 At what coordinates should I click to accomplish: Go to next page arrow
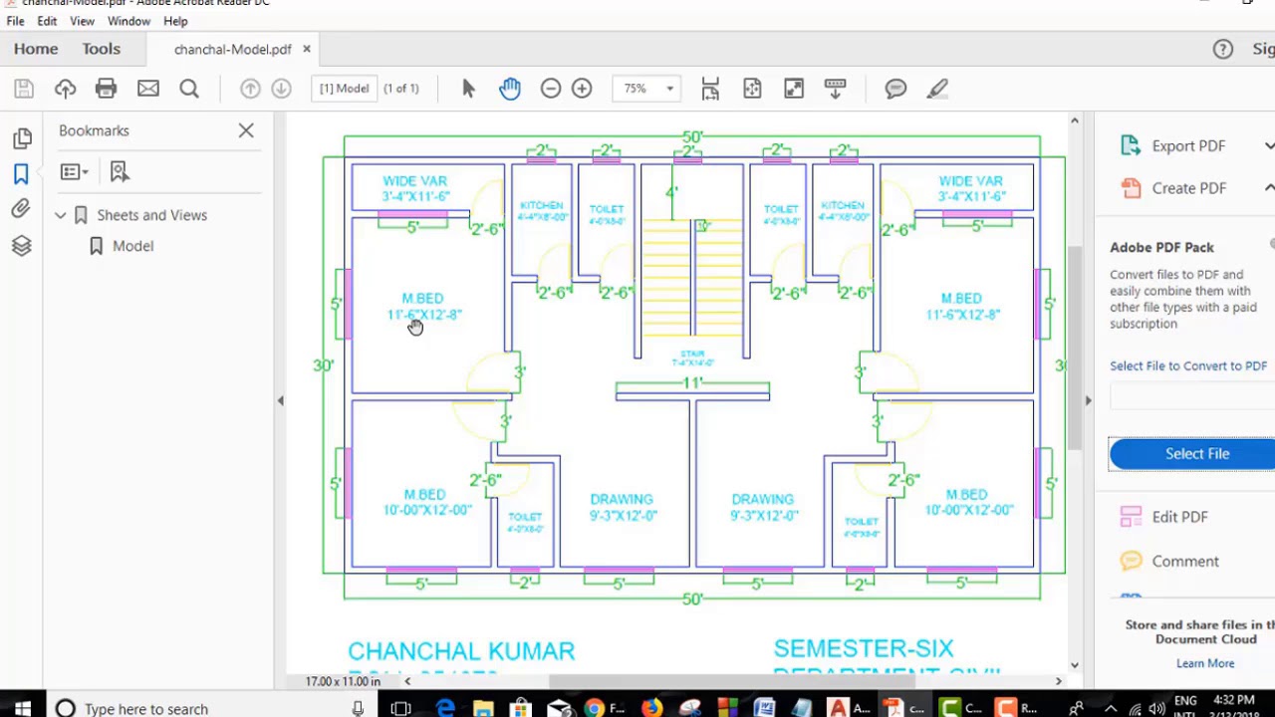281,89
